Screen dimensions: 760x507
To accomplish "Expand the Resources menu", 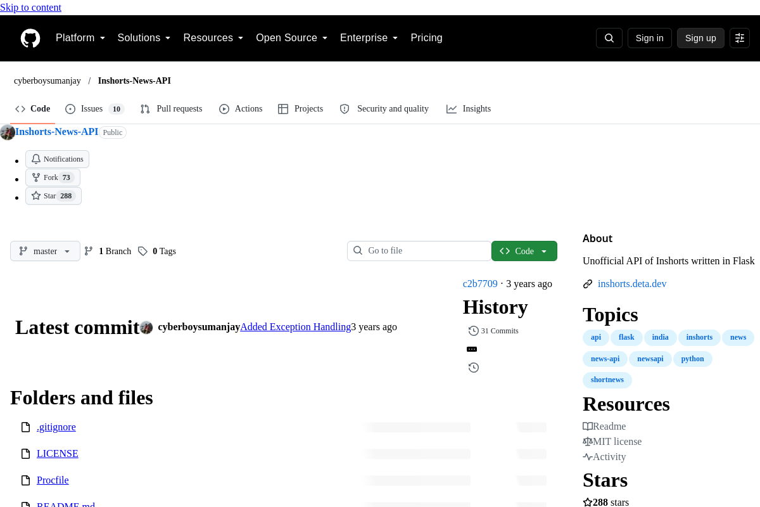I will pyautogui.click(x=213, y=38).
